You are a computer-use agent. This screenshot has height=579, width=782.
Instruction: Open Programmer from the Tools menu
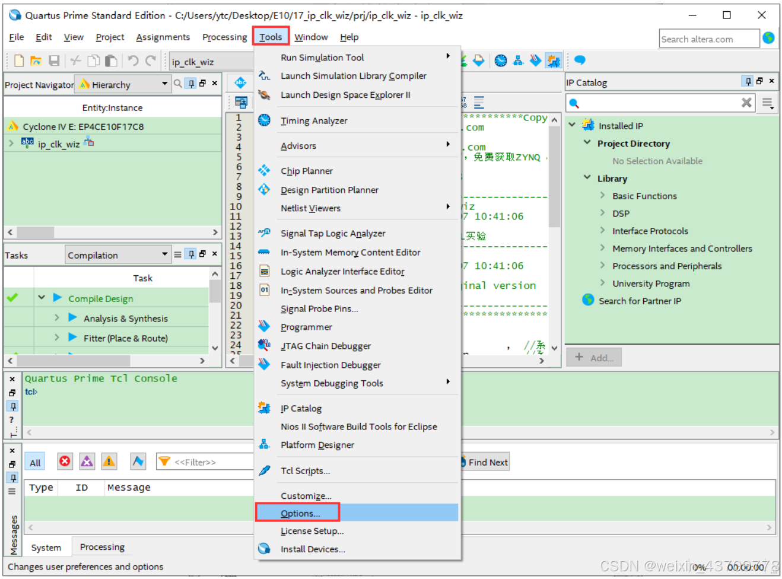click(x=358, y=327)
